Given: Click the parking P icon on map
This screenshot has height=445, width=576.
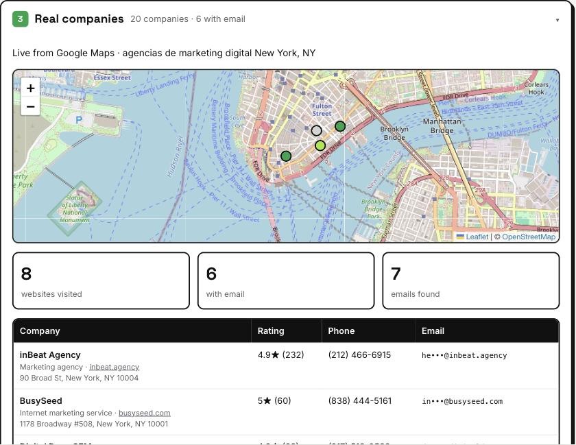Looking at the screenshot, I should (x=79, y=120).
